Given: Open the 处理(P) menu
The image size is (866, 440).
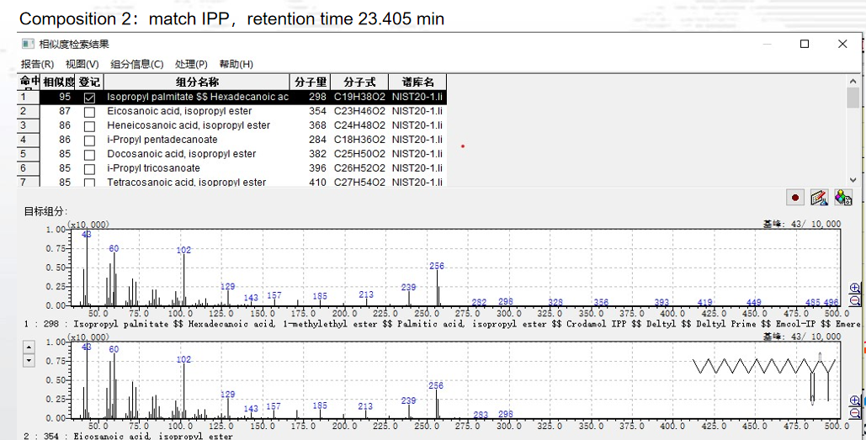Looking at the screenshot, I should click(x=191, y=64).
